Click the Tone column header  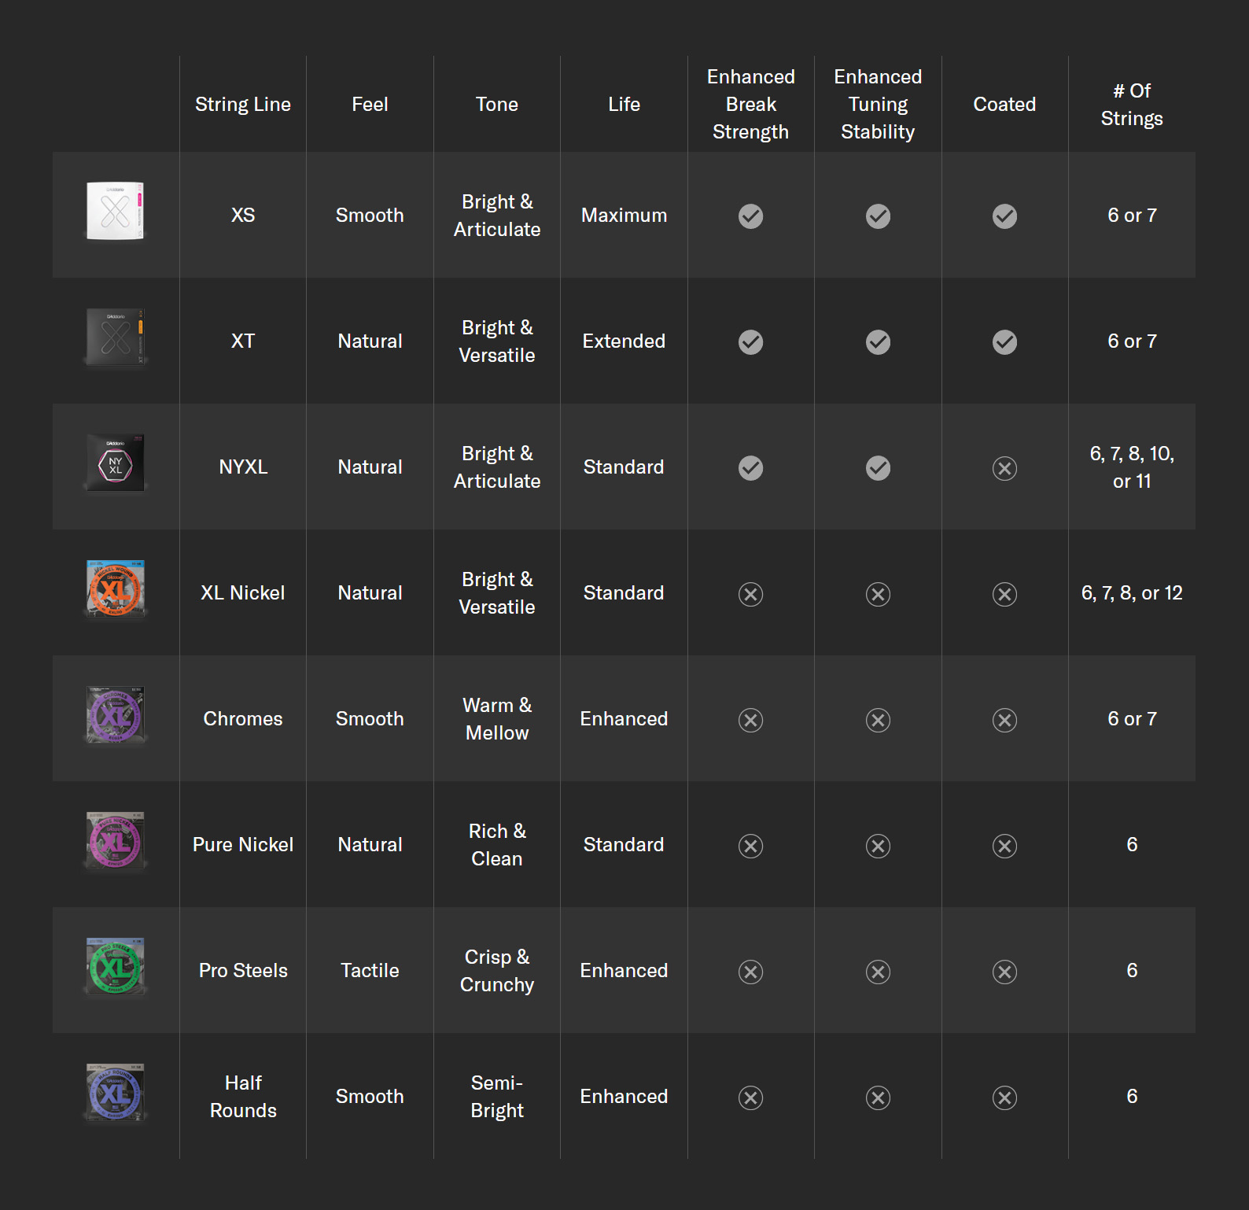click(x=497, y=105)
